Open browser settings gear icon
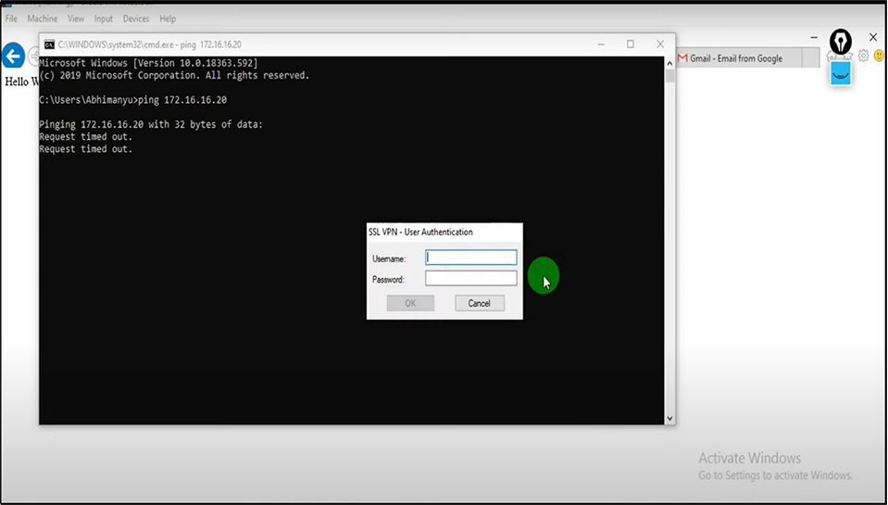The width and height of the screenshot is (888, 505). [863, 56]
